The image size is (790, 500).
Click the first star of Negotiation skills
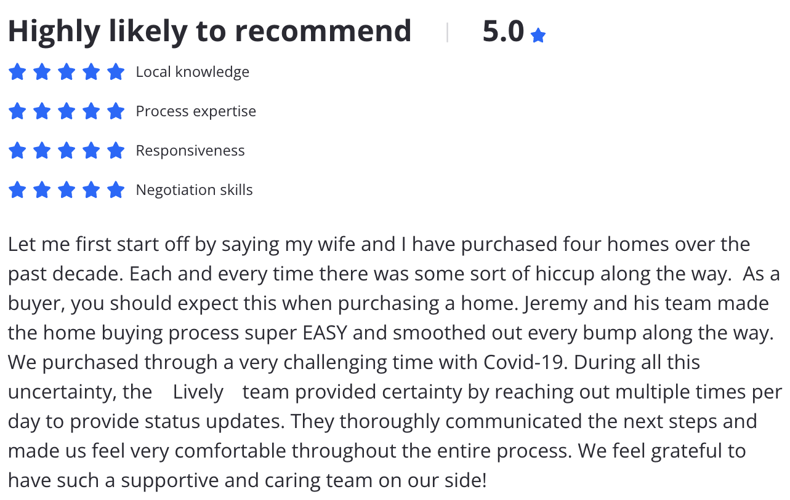17,190
